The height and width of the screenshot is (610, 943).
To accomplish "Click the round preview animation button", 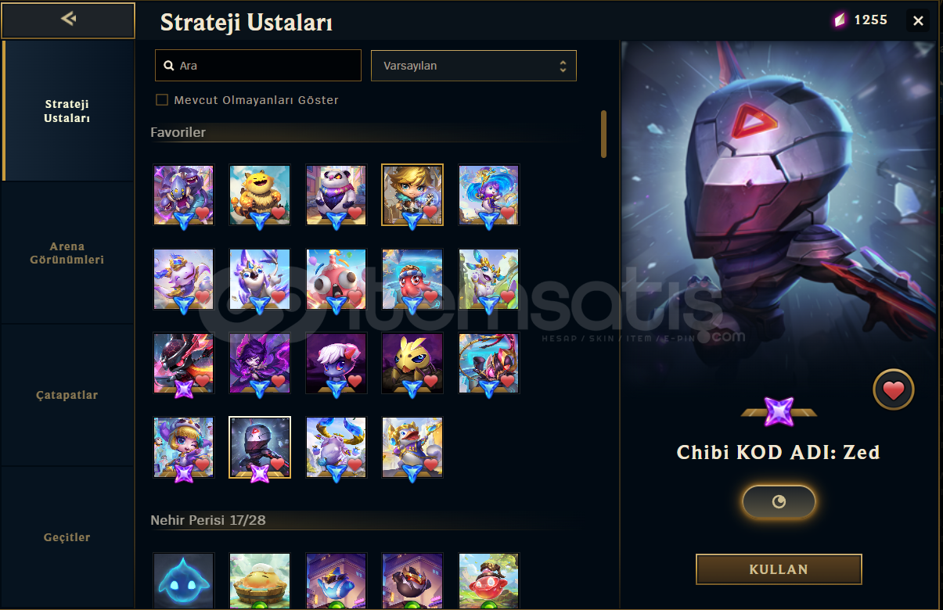I will [779, 502].
